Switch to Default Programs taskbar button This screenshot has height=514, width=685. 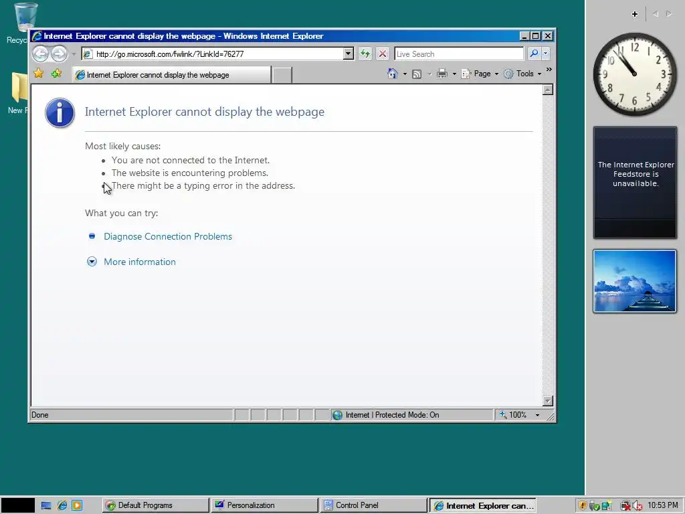click(155, 505)
